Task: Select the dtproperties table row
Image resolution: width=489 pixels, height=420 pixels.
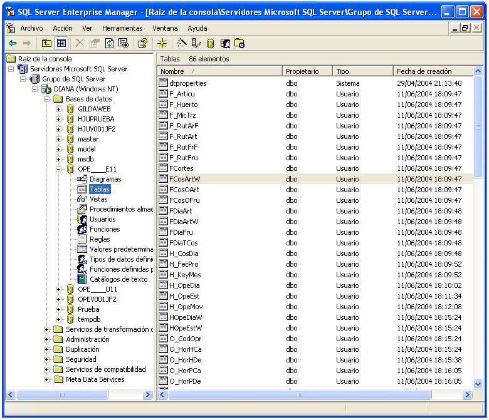Action: click(315, 83)
